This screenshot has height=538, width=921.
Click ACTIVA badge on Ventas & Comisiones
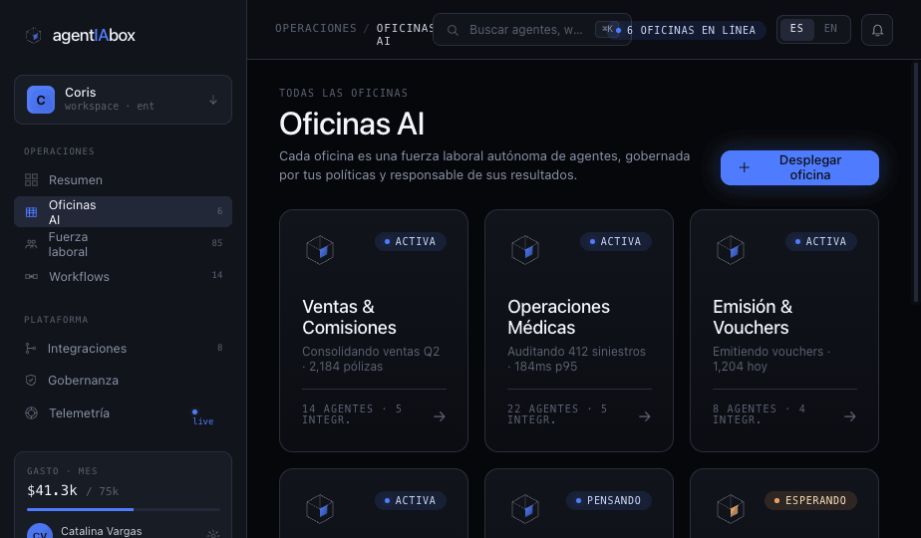411,241
